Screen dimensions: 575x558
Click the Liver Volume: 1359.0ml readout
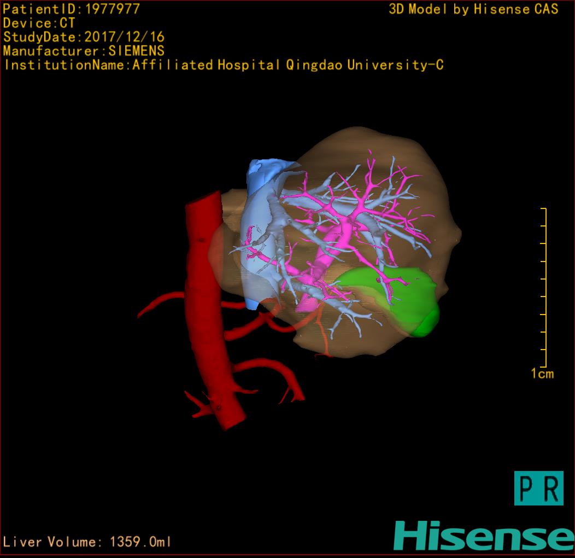[87, 542]
